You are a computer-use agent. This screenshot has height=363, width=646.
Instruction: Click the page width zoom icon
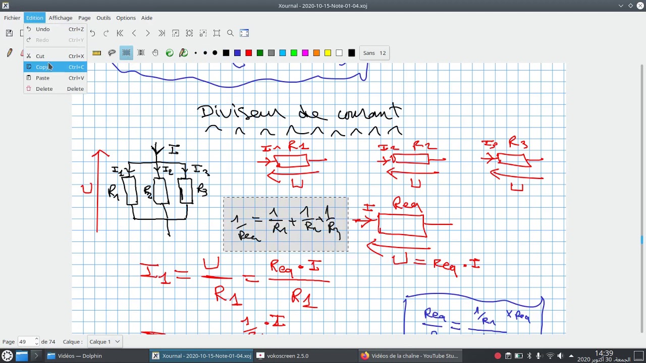click(x=189, y=33)
